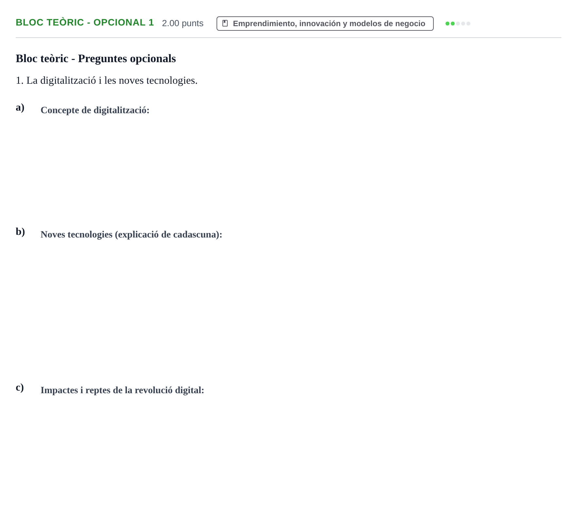The height and width of the screenshot is (526, 577).
Task: Click the green difficulty dots indicator
Action: click(x=458, y=24)
